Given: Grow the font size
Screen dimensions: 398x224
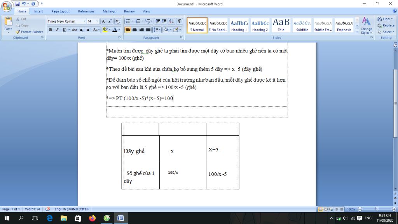Looking at the screenshot, I should (x=103, y=21).
